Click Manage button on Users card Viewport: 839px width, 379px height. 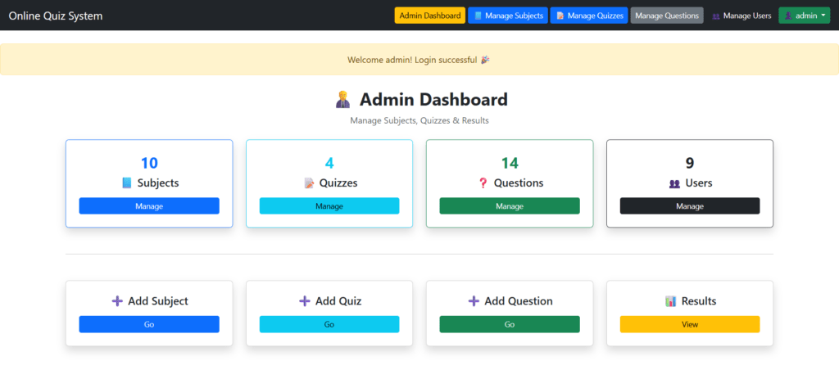pos(690,205)
